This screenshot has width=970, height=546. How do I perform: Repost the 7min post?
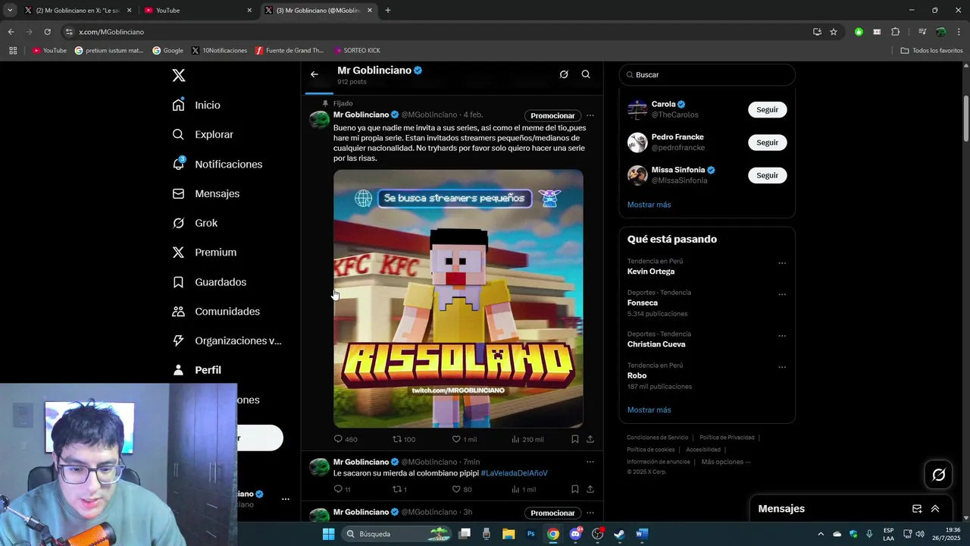399,490
